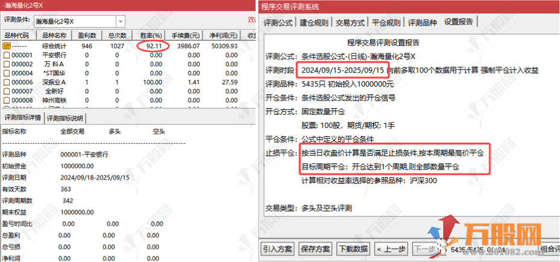
Task: Click the 评测品种 5435只 line in report
Action: [329, 84]
